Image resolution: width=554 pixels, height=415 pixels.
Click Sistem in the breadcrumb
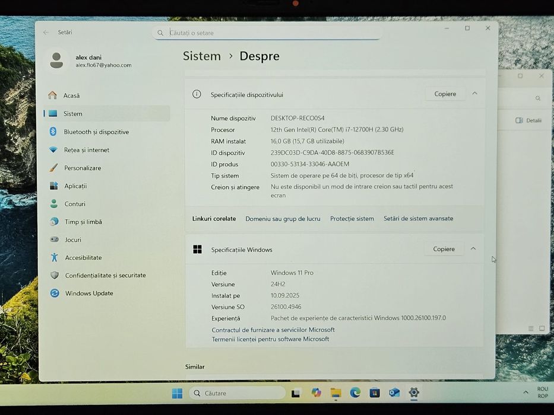coord(202,56)
